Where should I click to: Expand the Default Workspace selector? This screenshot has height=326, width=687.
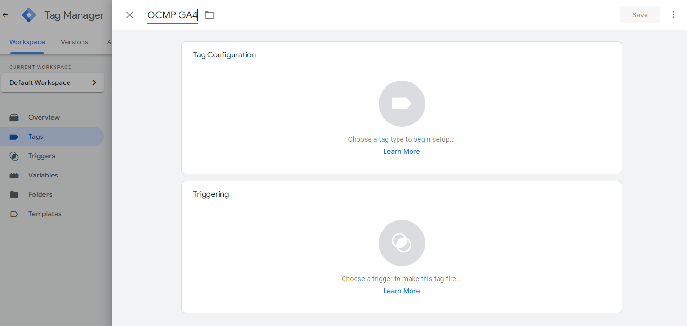click(x=53, y=82)
